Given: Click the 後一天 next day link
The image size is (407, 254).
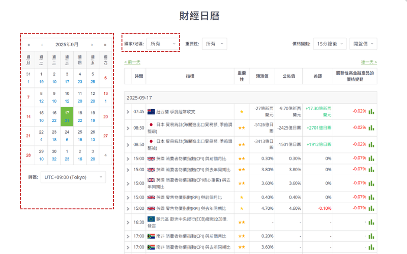Looking at the screenshot, I should pyautogui.click(x=369, y=62).
